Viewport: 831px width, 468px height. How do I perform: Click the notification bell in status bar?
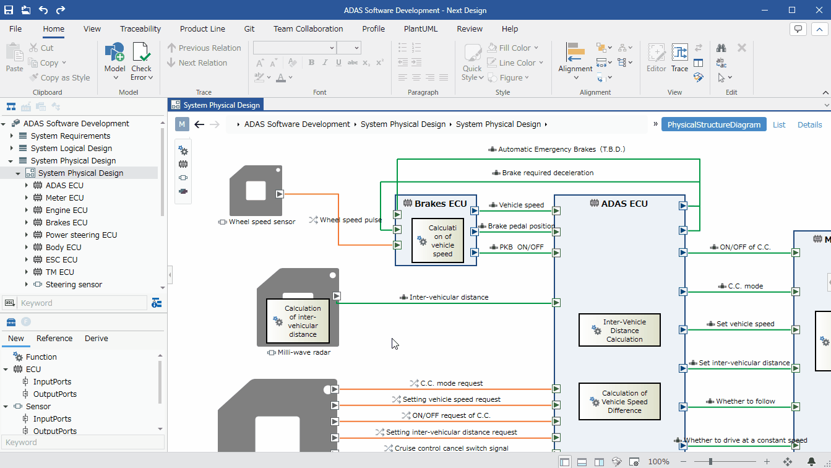point(812,461)
